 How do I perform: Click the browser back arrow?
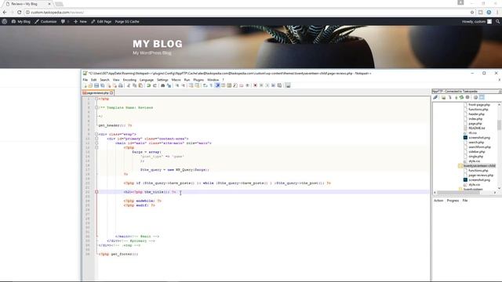pos(5,13)
